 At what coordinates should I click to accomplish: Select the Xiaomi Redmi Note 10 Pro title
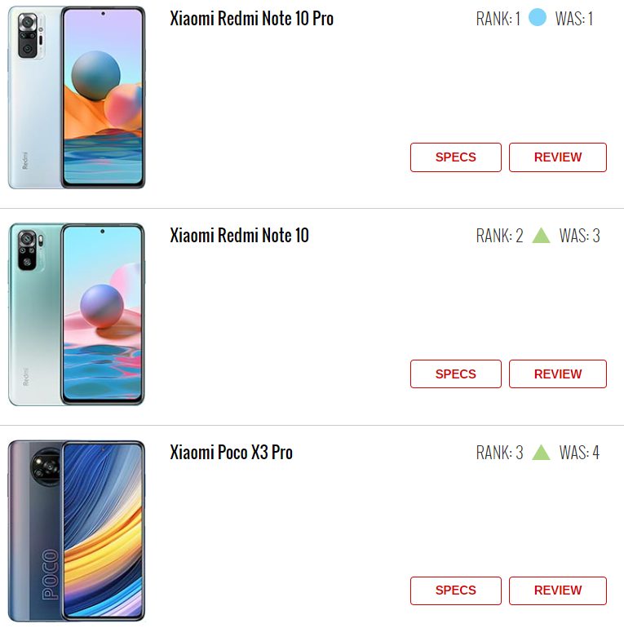pyautogui.click(x=251, y=19)
